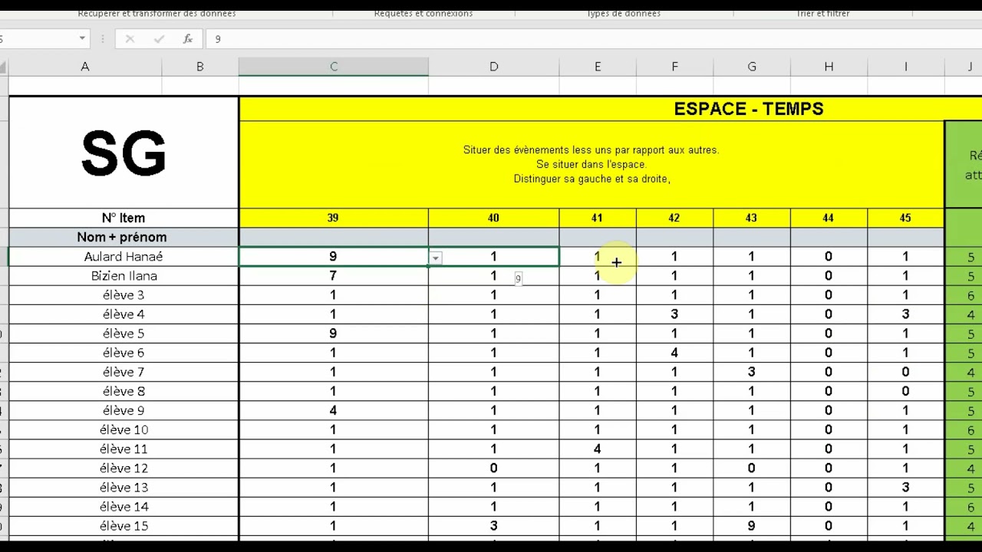Select the 'élève 5' name cell

[124, 333]
